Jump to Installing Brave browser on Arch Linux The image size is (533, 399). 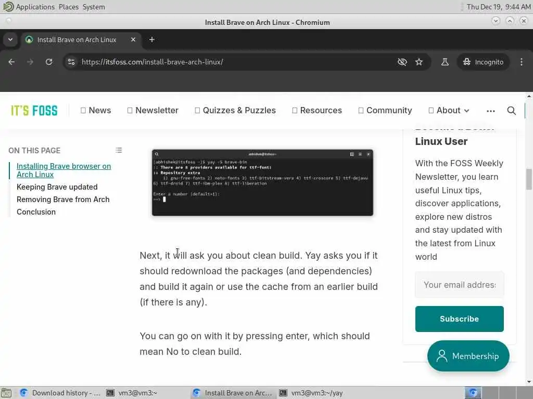coord(64,170)
